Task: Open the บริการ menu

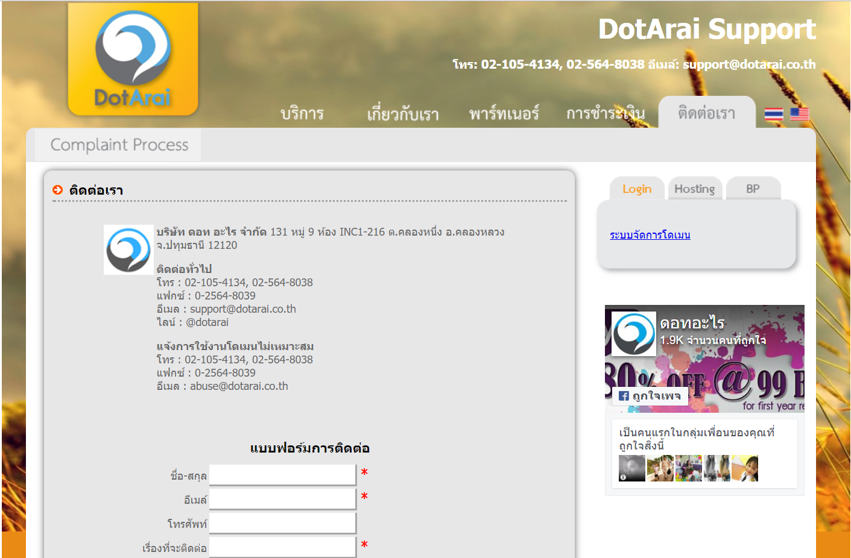Action: pyautogui.click(x=302, y=113)
